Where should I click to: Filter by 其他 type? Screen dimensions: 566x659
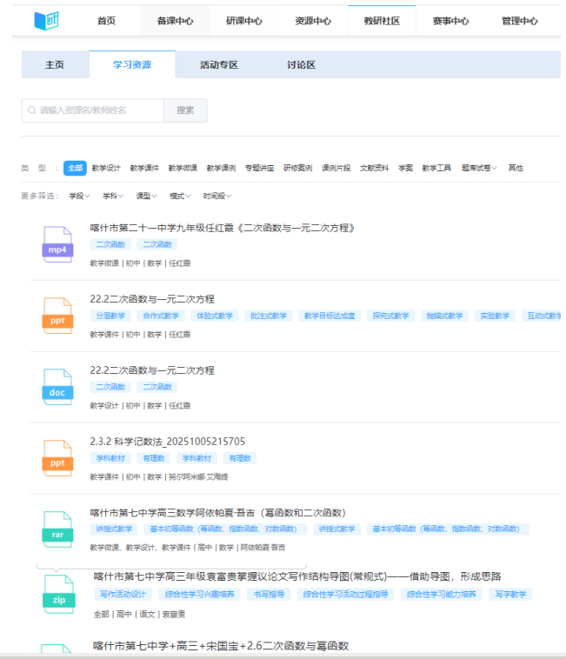coord(516,168)
